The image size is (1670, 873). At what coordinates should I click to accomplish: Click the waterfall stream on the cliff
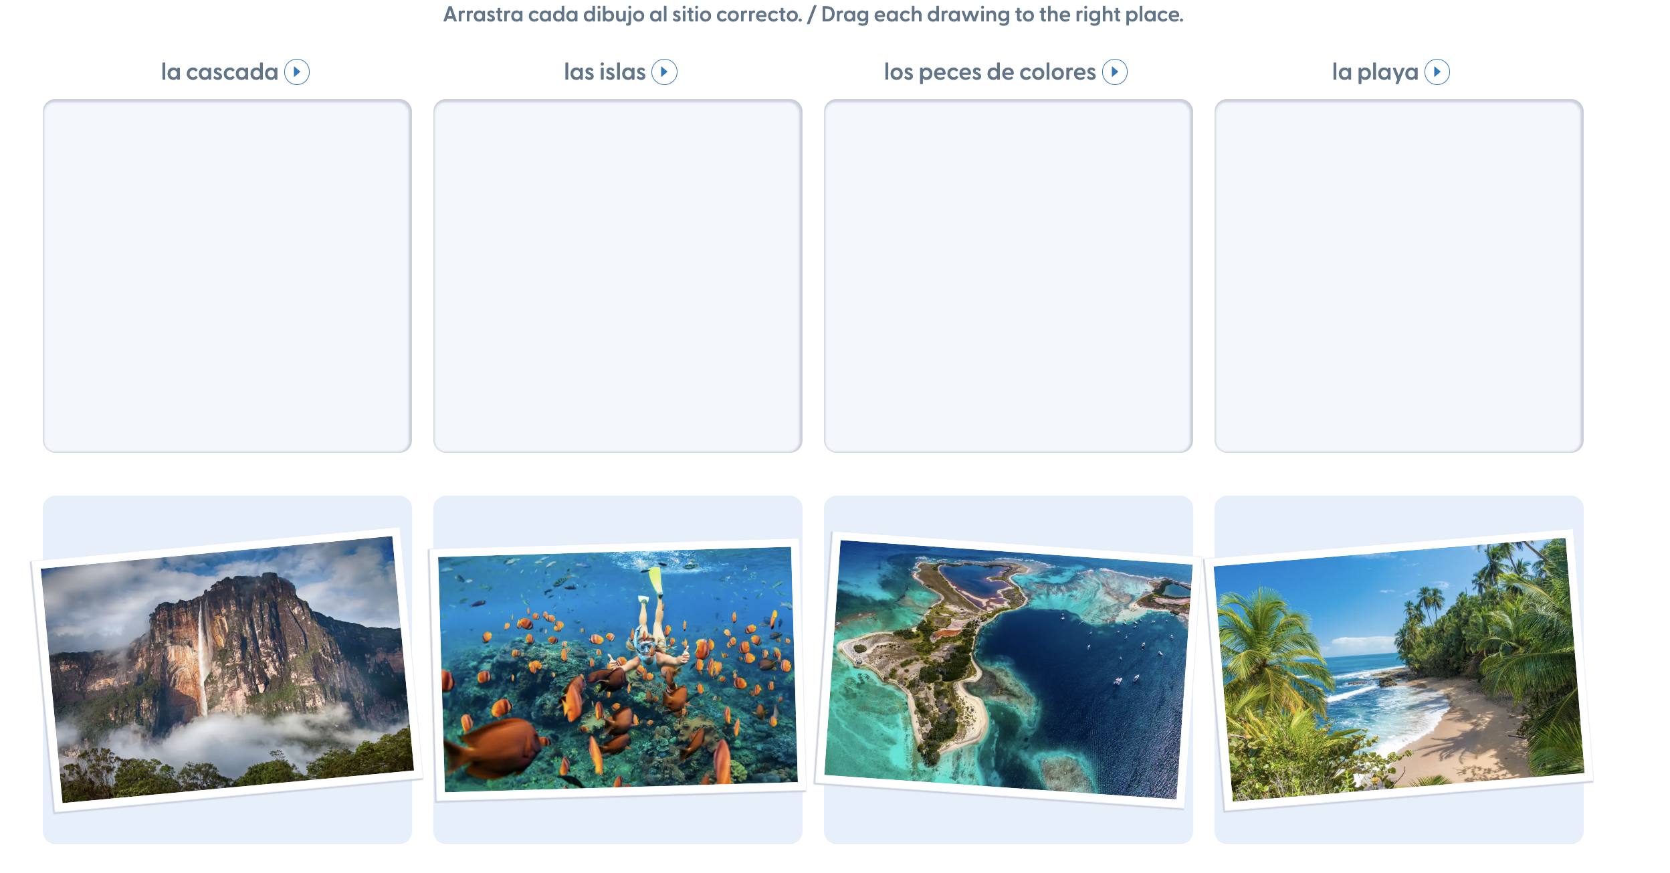pyautogui.click(x=201, y=659)
